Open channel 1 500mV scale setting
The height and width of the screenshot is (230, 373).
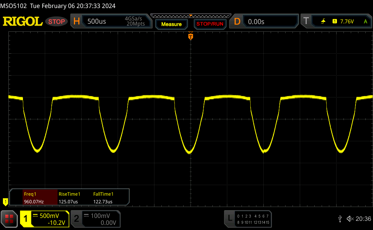click(x=49, y=216)
